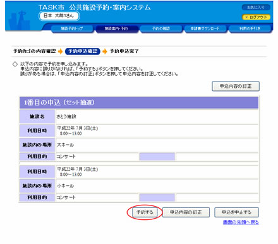Click the 施設名 label cell
Screen dimensions: 278x244
tap(37, 116)
